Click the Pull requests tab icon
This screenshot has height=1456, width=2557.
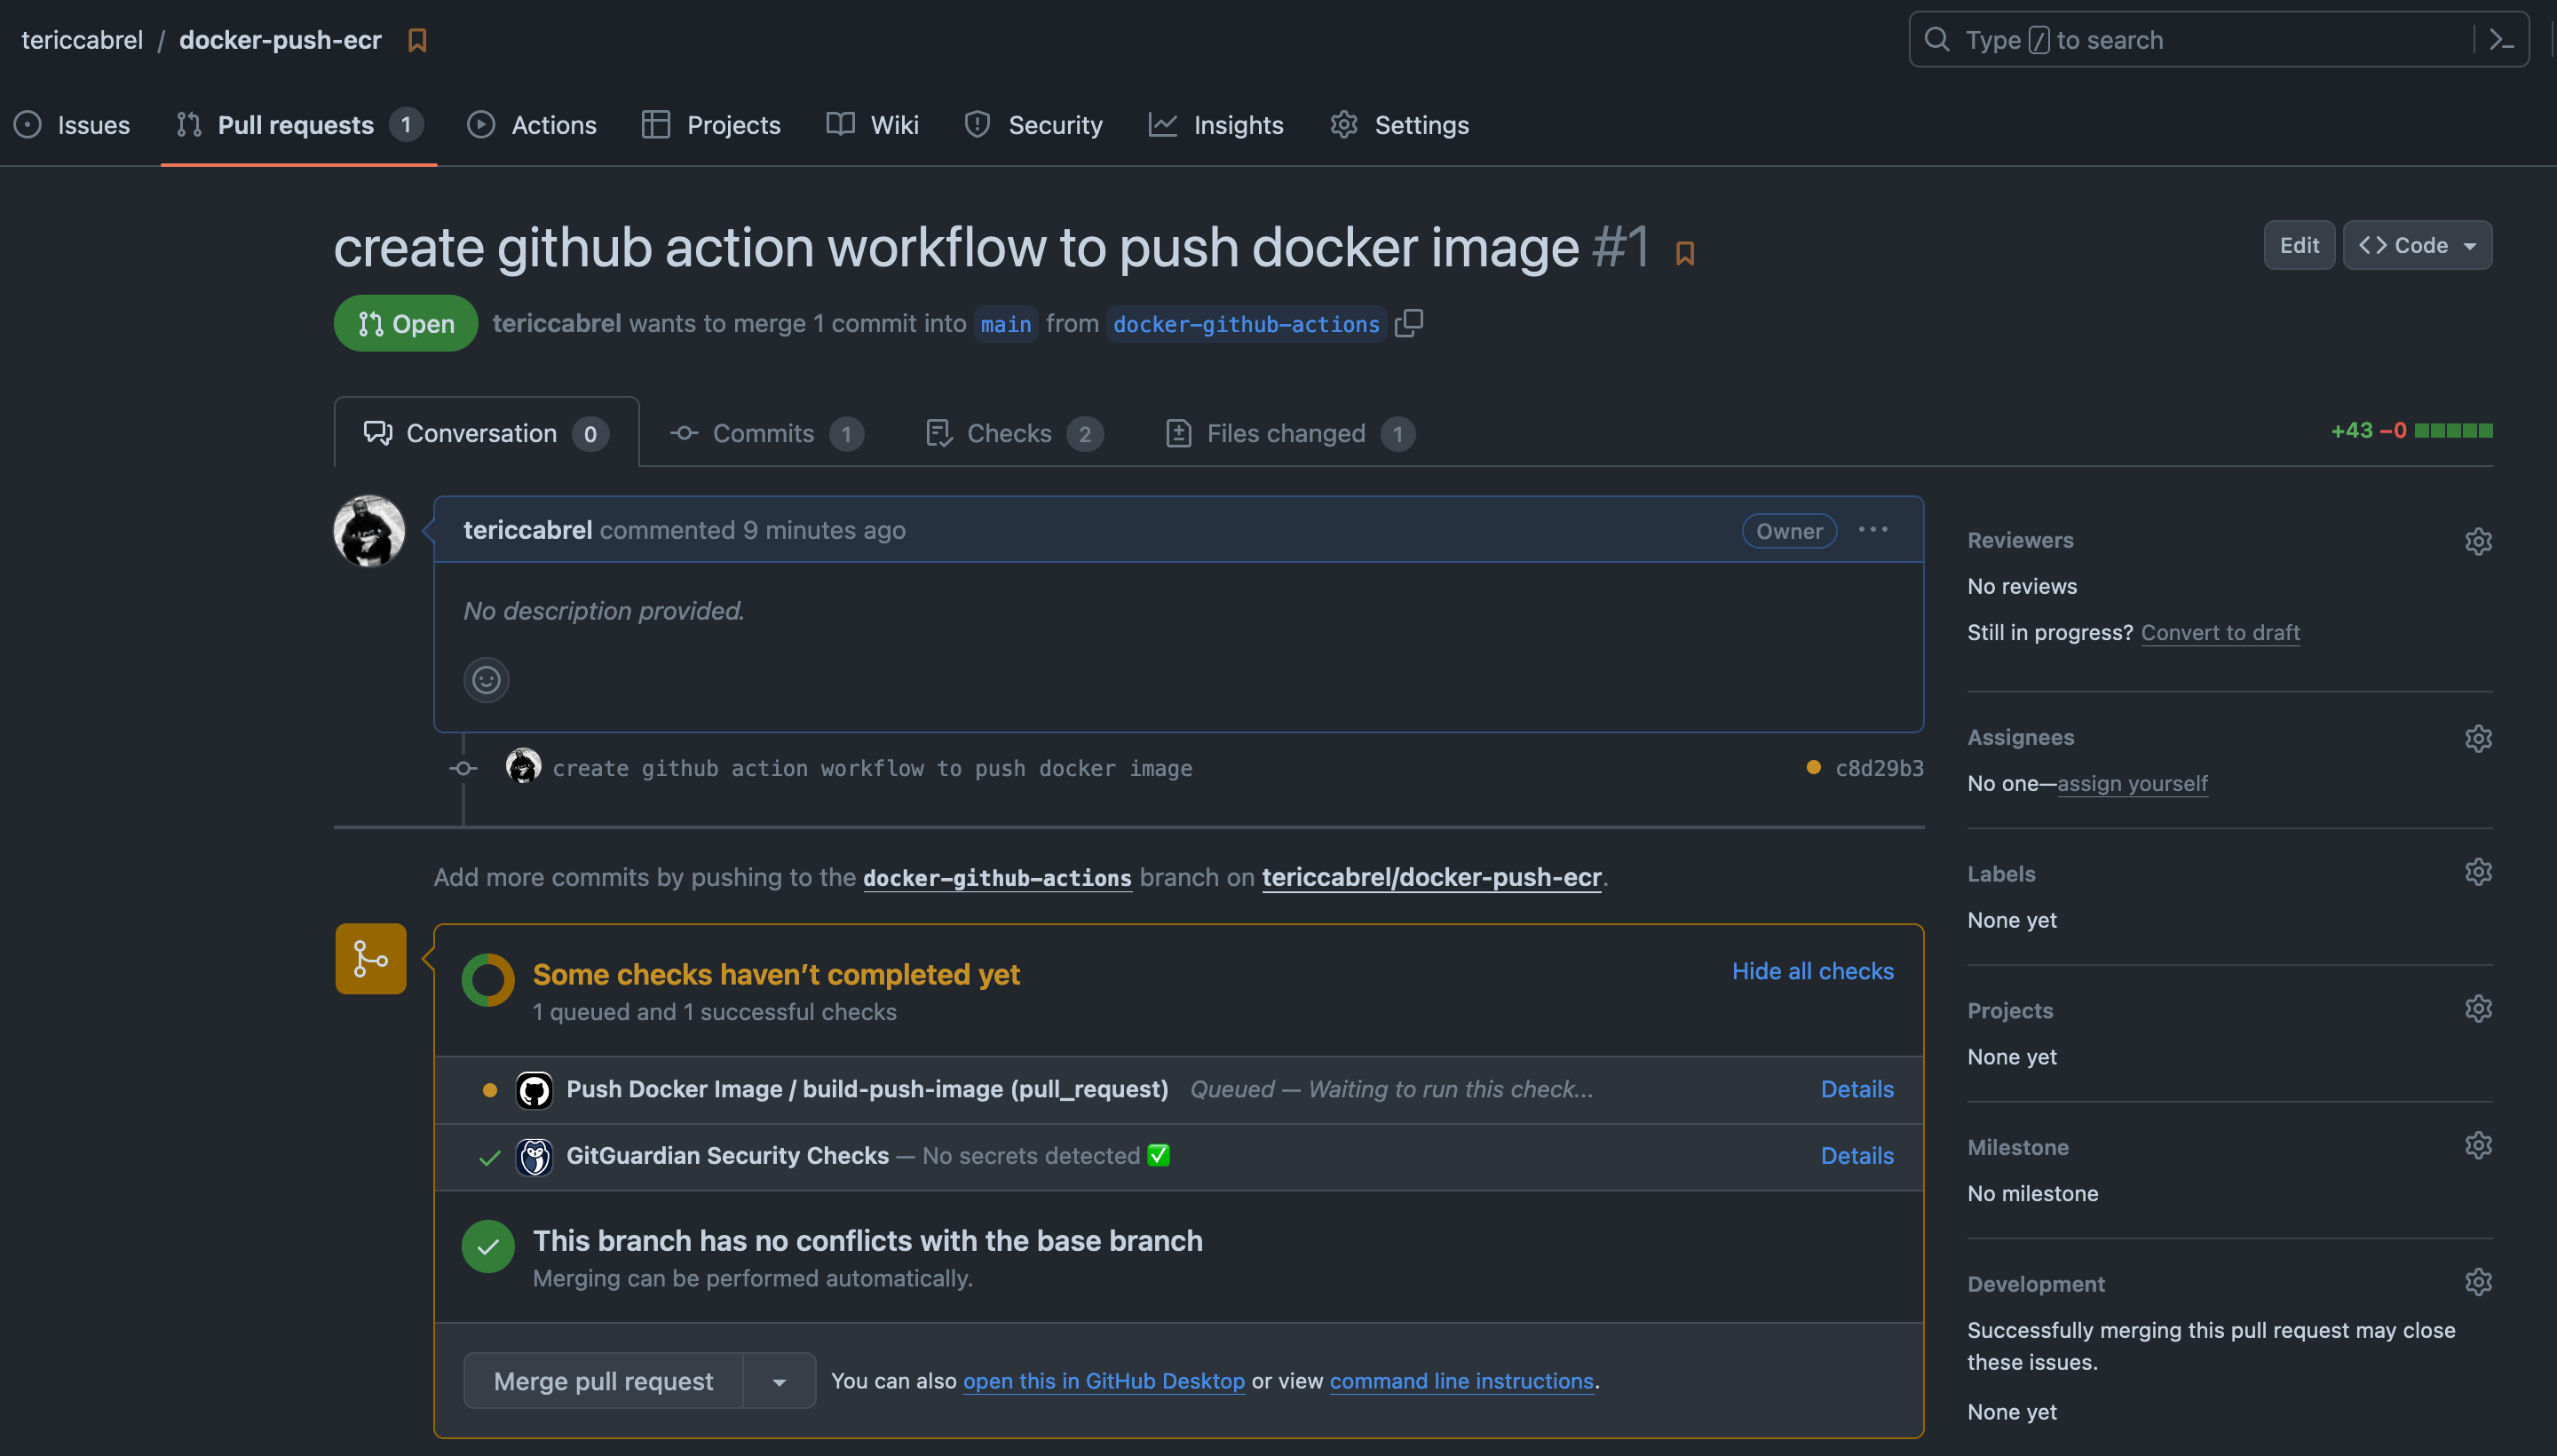[188, 123]
